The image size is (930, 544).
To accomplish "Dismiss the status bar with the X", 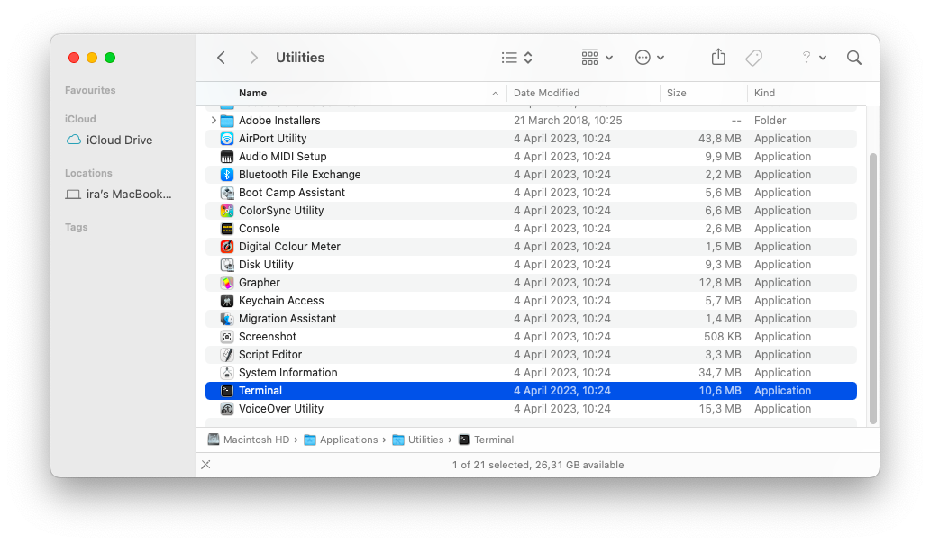I will 206,465.
